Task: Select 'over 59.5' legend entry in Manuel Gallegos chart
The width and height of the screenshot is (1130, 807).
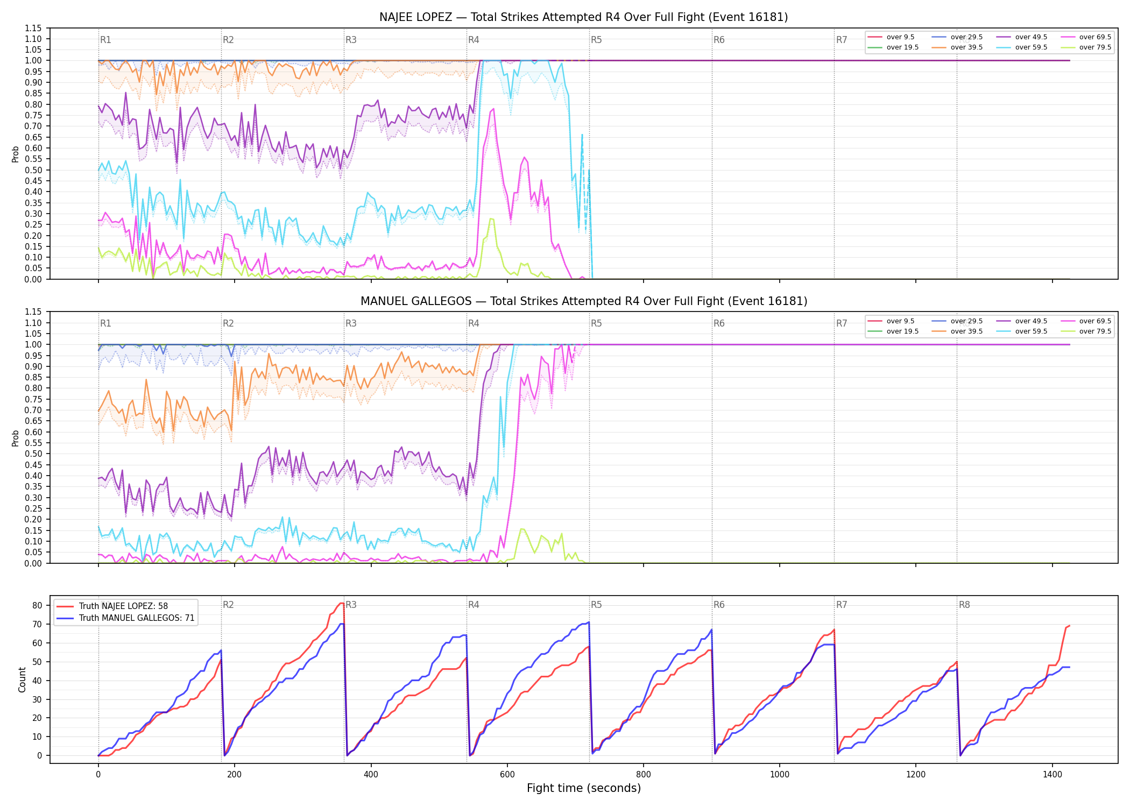Action: click(x=1022, y=331)
